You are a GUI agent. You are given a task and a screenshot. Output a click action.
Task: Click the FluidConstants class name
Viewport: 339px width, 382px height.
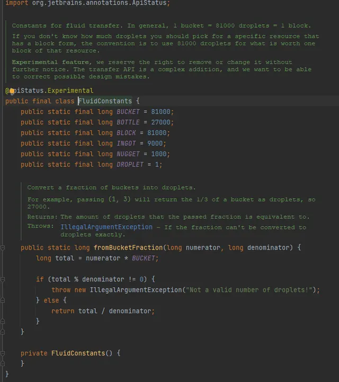tap(105, 101)
